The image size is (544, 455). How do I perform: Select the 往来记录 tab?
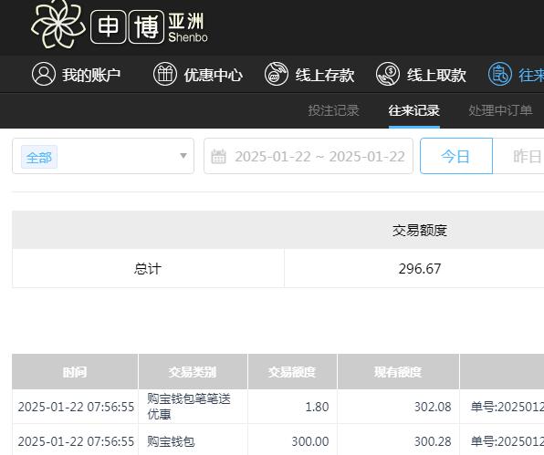(413, 110)
